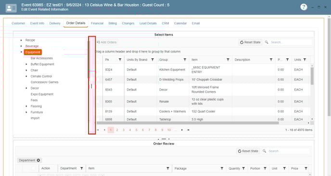Open the Calendar tab
Image resolution: width=331 pixels, height=176 pixels.
180,23
